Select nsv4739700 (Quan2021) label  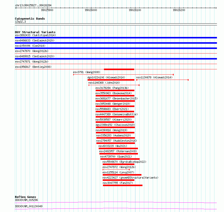(116, 156)
